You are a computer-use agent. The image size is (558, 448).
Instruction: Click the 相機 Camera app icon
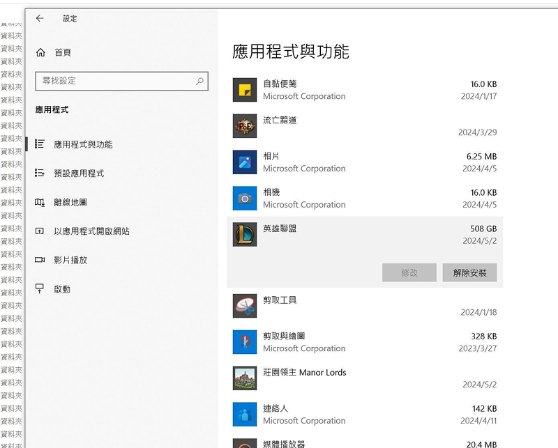click(245, 198)
